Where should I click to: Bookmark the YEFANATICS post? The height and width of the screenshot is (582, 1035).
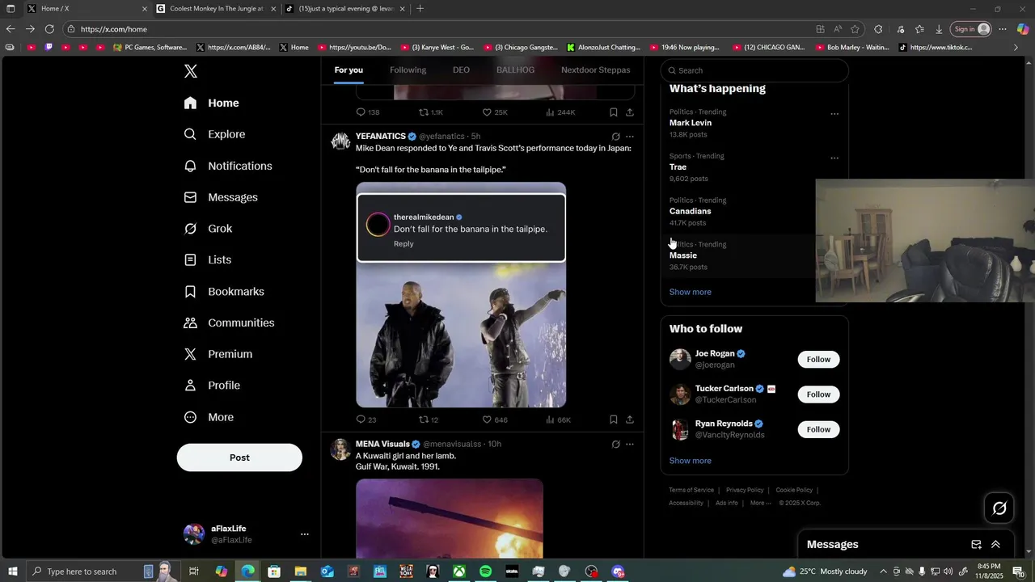point(613,420)
